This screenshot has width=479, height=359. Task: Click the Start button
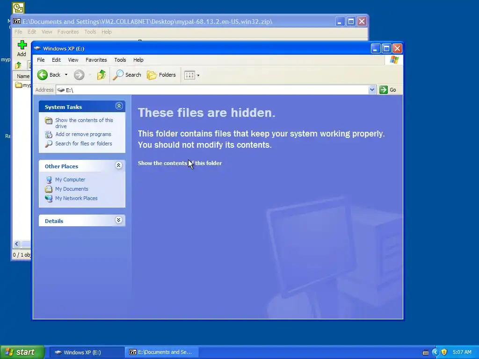22,352
